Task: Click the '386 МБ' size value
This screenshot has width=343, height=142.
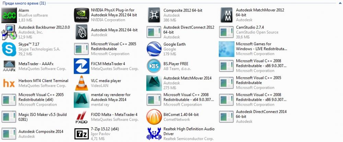Action: point(170,20)
